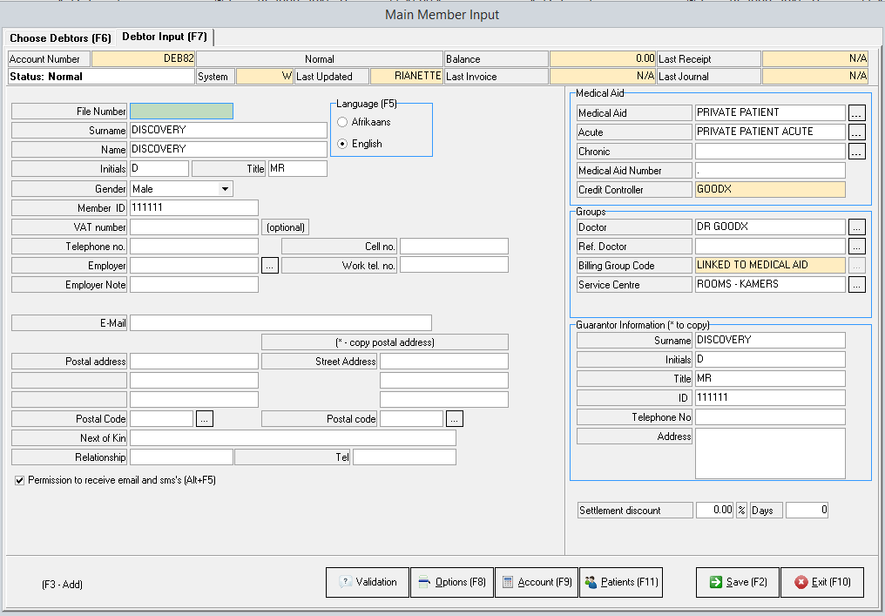Viewport: 885px width, 616px height.
Task: Open Options (F8) button
Action: pos(451,582)
